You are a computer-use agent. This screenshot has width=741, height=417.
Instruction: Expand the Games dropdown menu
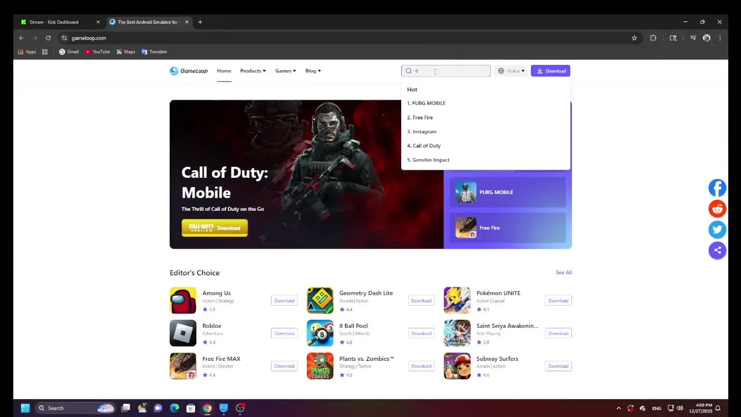point(285,71)
